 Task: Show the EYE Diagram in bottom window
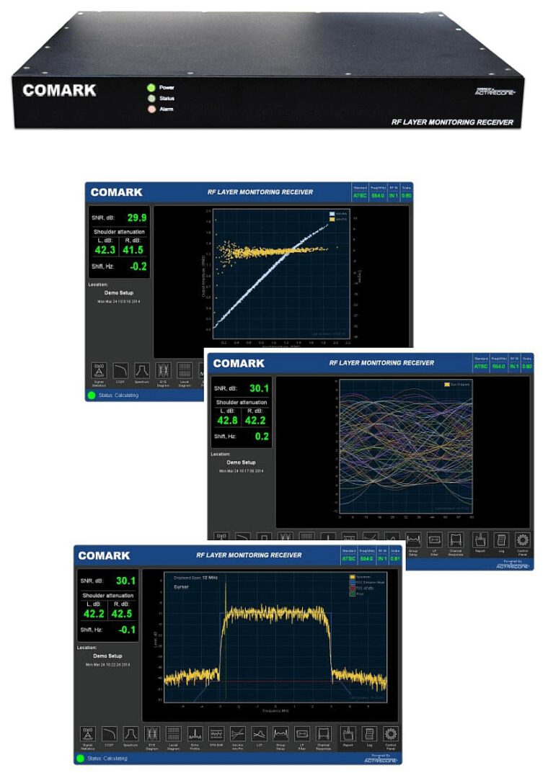(152, 734)
